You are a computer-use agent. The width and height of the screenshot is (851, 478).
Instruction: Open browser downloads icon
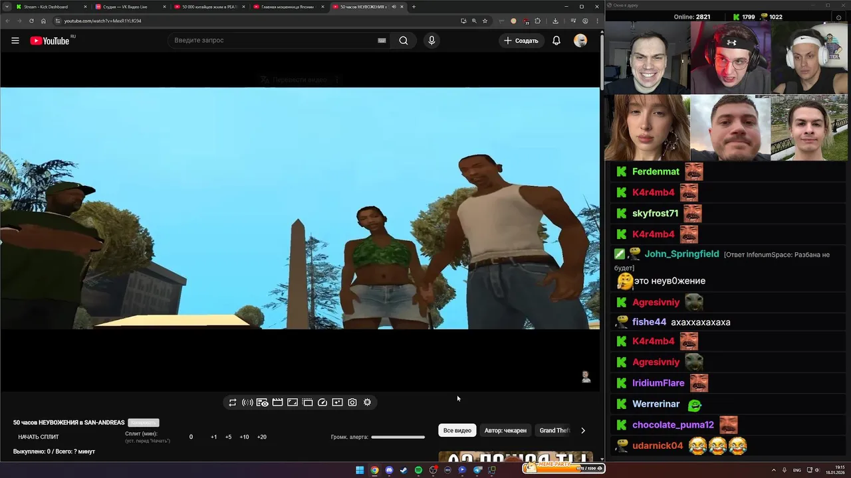(x=555, y=21)
